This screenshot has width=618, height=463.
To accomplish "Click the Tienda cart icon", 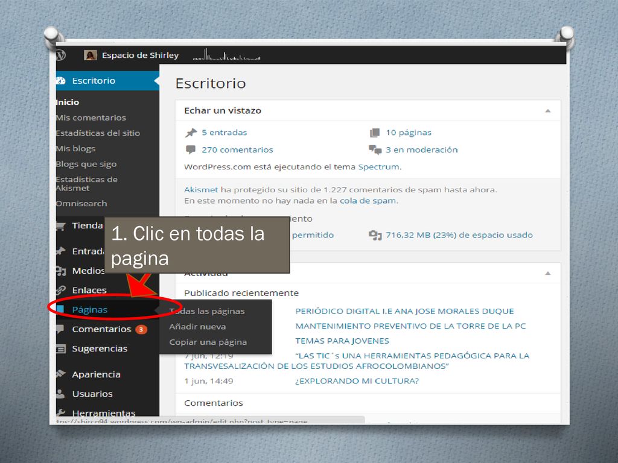I will click(x=61, y=226).
